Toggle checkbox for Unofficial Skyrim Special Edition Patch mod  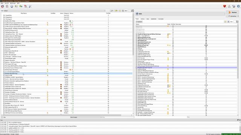(4, 23)
